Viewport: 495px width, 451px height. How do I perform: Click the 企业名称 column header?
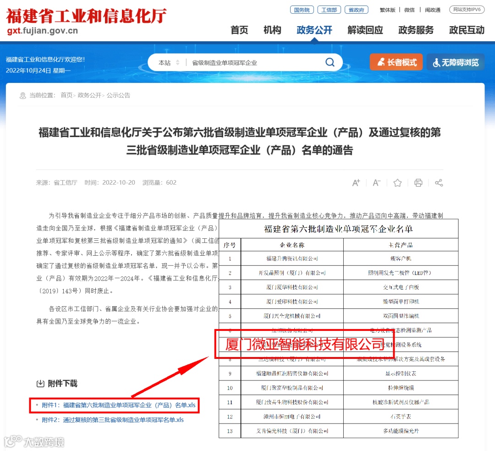tap(292, 245)
